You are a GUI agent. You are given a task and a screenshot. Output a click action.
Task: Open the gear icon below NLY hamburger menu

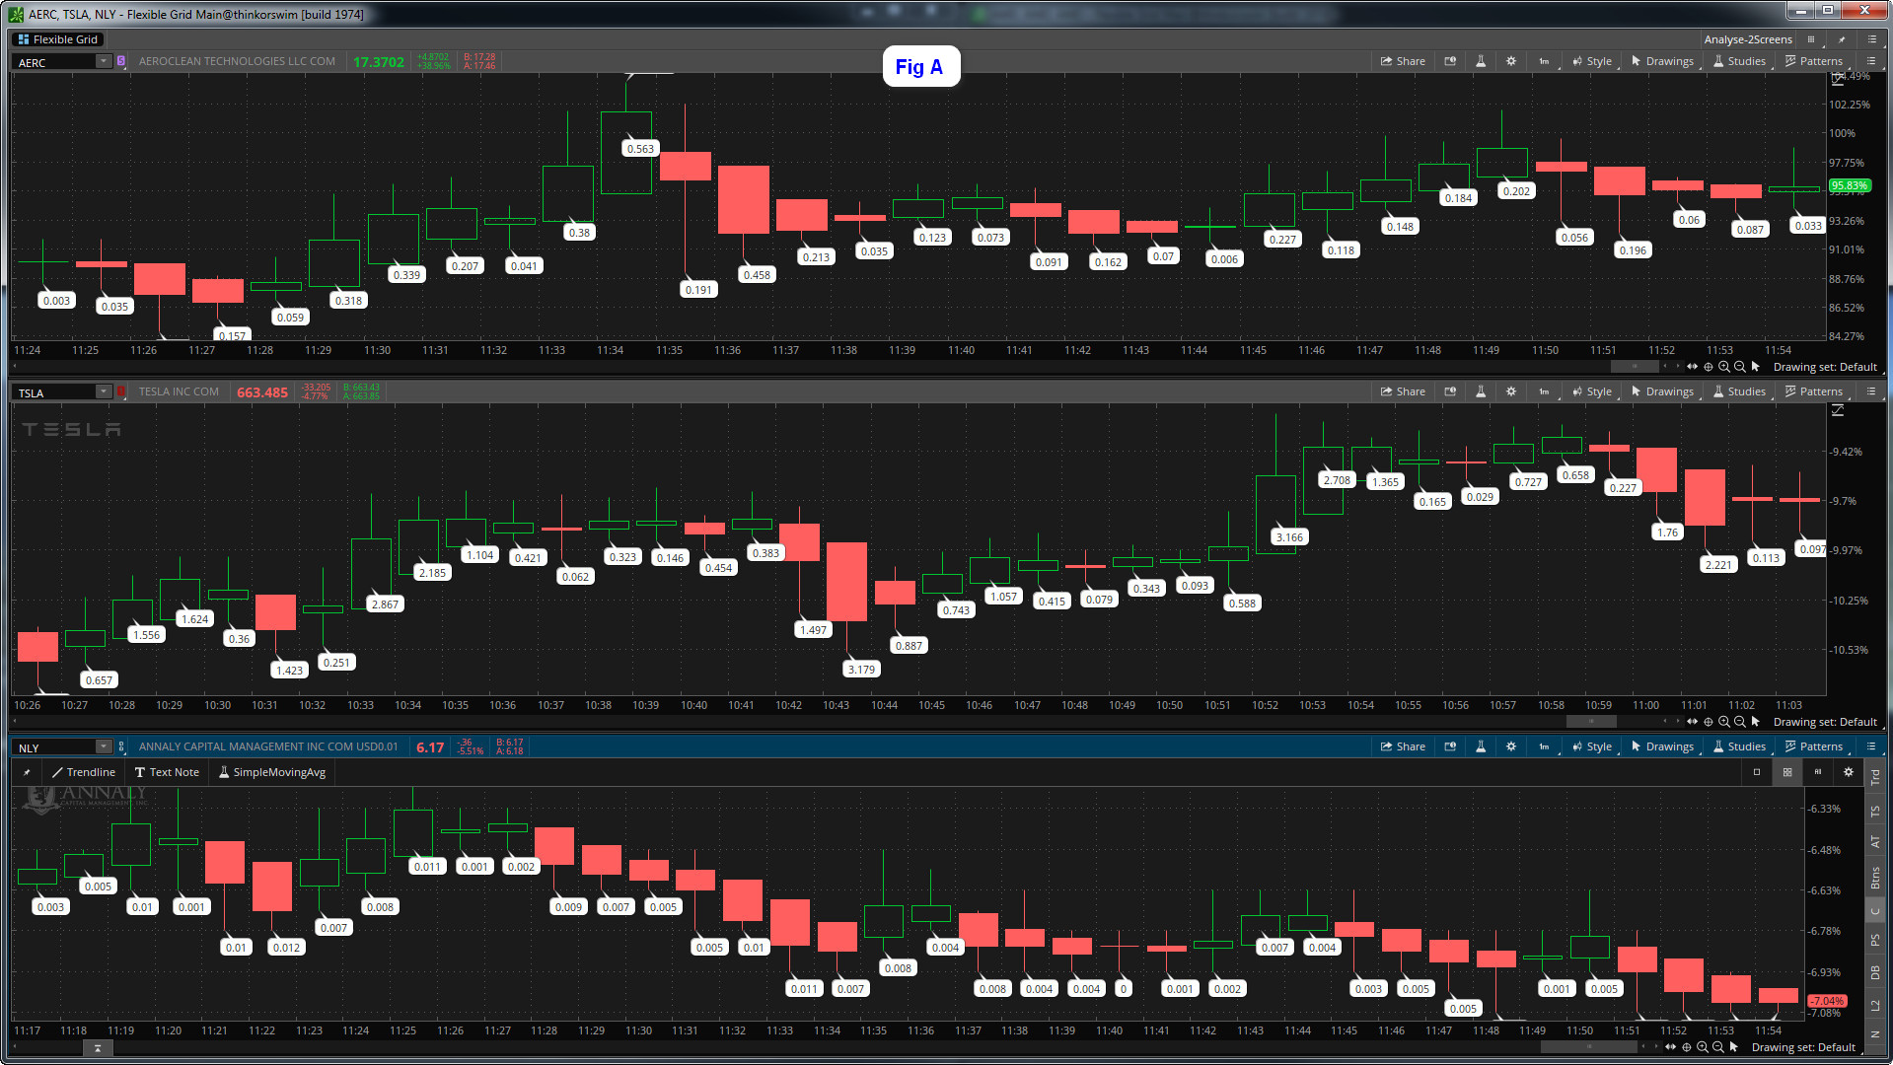point(1849,772)
